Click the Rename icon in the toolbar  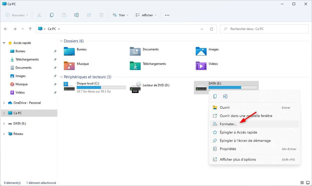(77, 15)
